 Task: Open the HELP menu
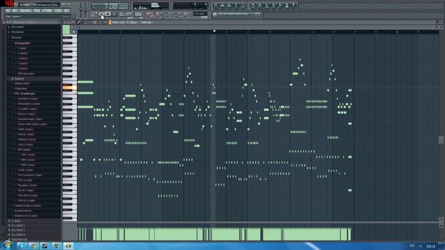67,10
